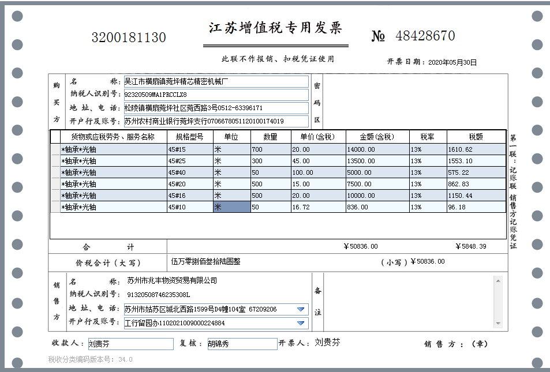Select the highlighted unit cell in the 45#10 row

tap(231, 207)
